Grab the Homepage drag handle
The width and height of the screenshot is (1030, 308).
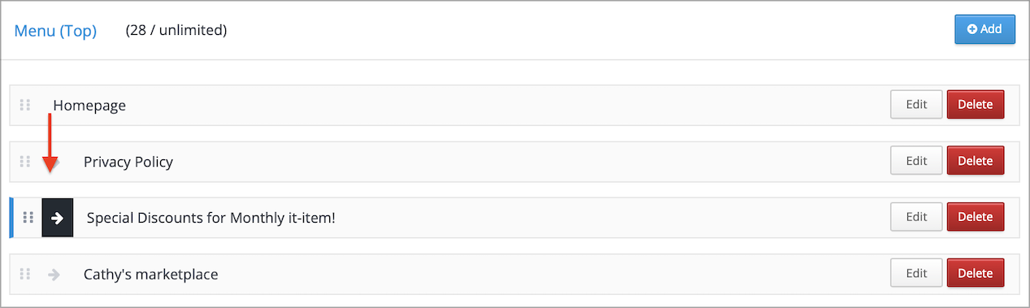tap(25, 105)
